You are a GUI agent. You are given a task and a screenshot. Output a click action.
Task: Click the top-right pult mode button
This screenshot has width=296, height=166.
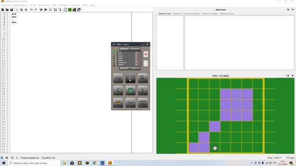click(143, 78)
